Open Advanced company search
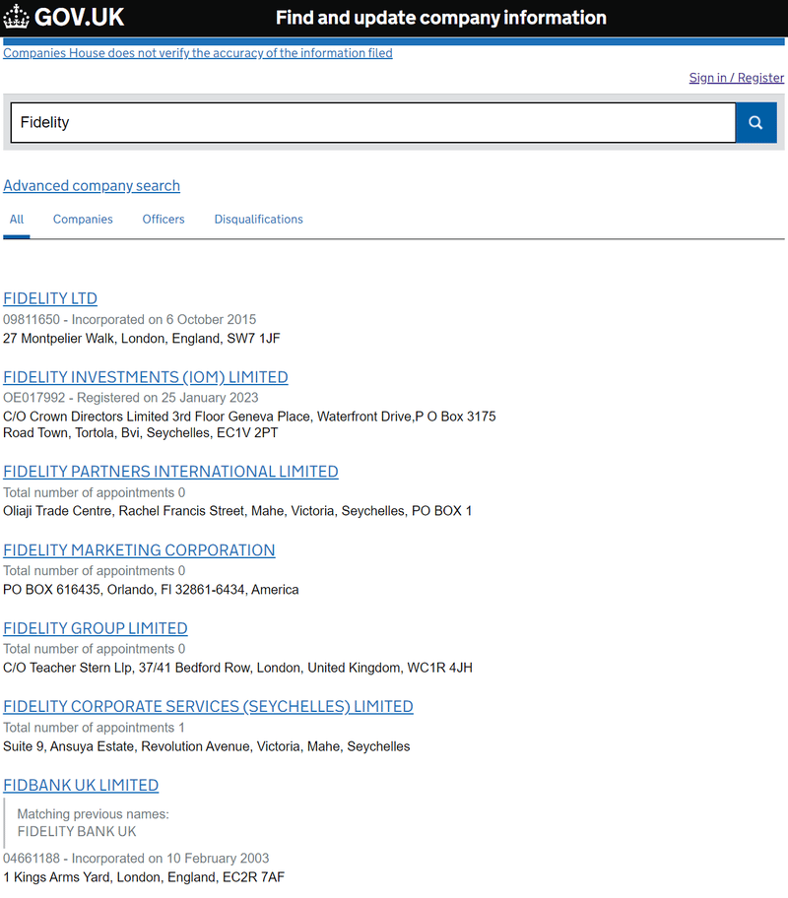The image size is (788, 898). tap(92, 185)
